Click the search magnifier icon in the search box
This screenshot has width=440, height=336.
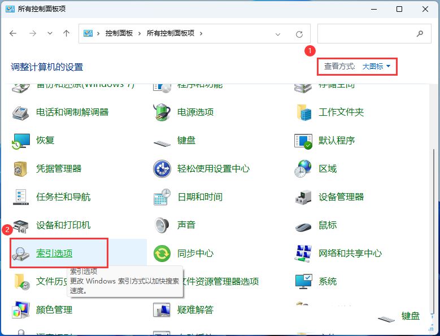coord(420,34)
